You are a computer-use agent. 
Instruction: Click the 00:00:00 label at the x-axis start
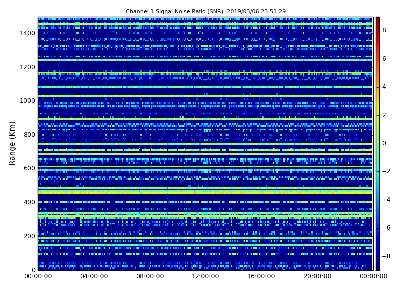click(38, 276)
